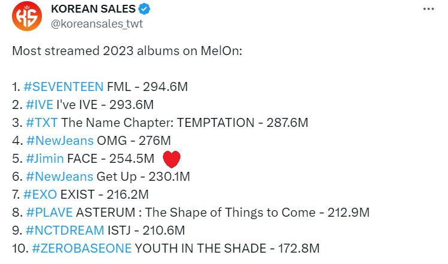Click the red heart emoji
Viewport: 448px width, 264px height.
(171, 159)
